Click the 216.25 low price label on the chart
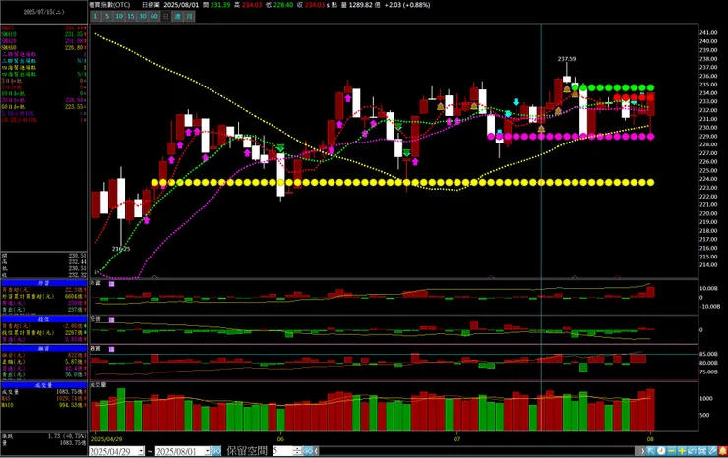The width and height of the screenshot is (728, 458). (121, 249)
